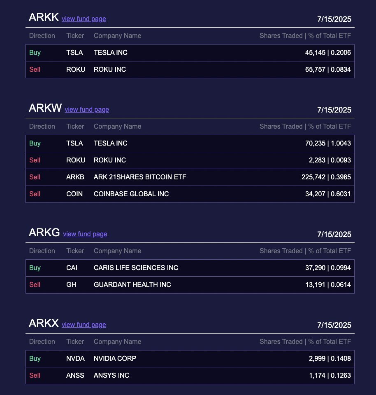Select the TSLA buy row under ARKK
Viewport: 376px width, 395px height.
click(190, 53)
